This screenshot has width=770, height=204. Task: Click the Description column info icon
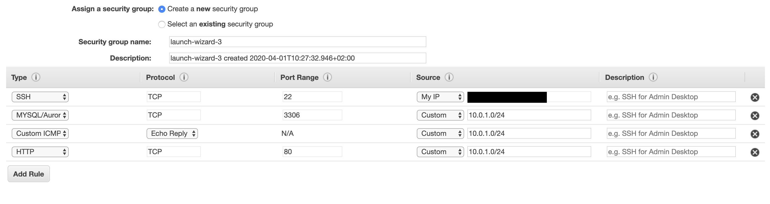(x=653, y=77)
